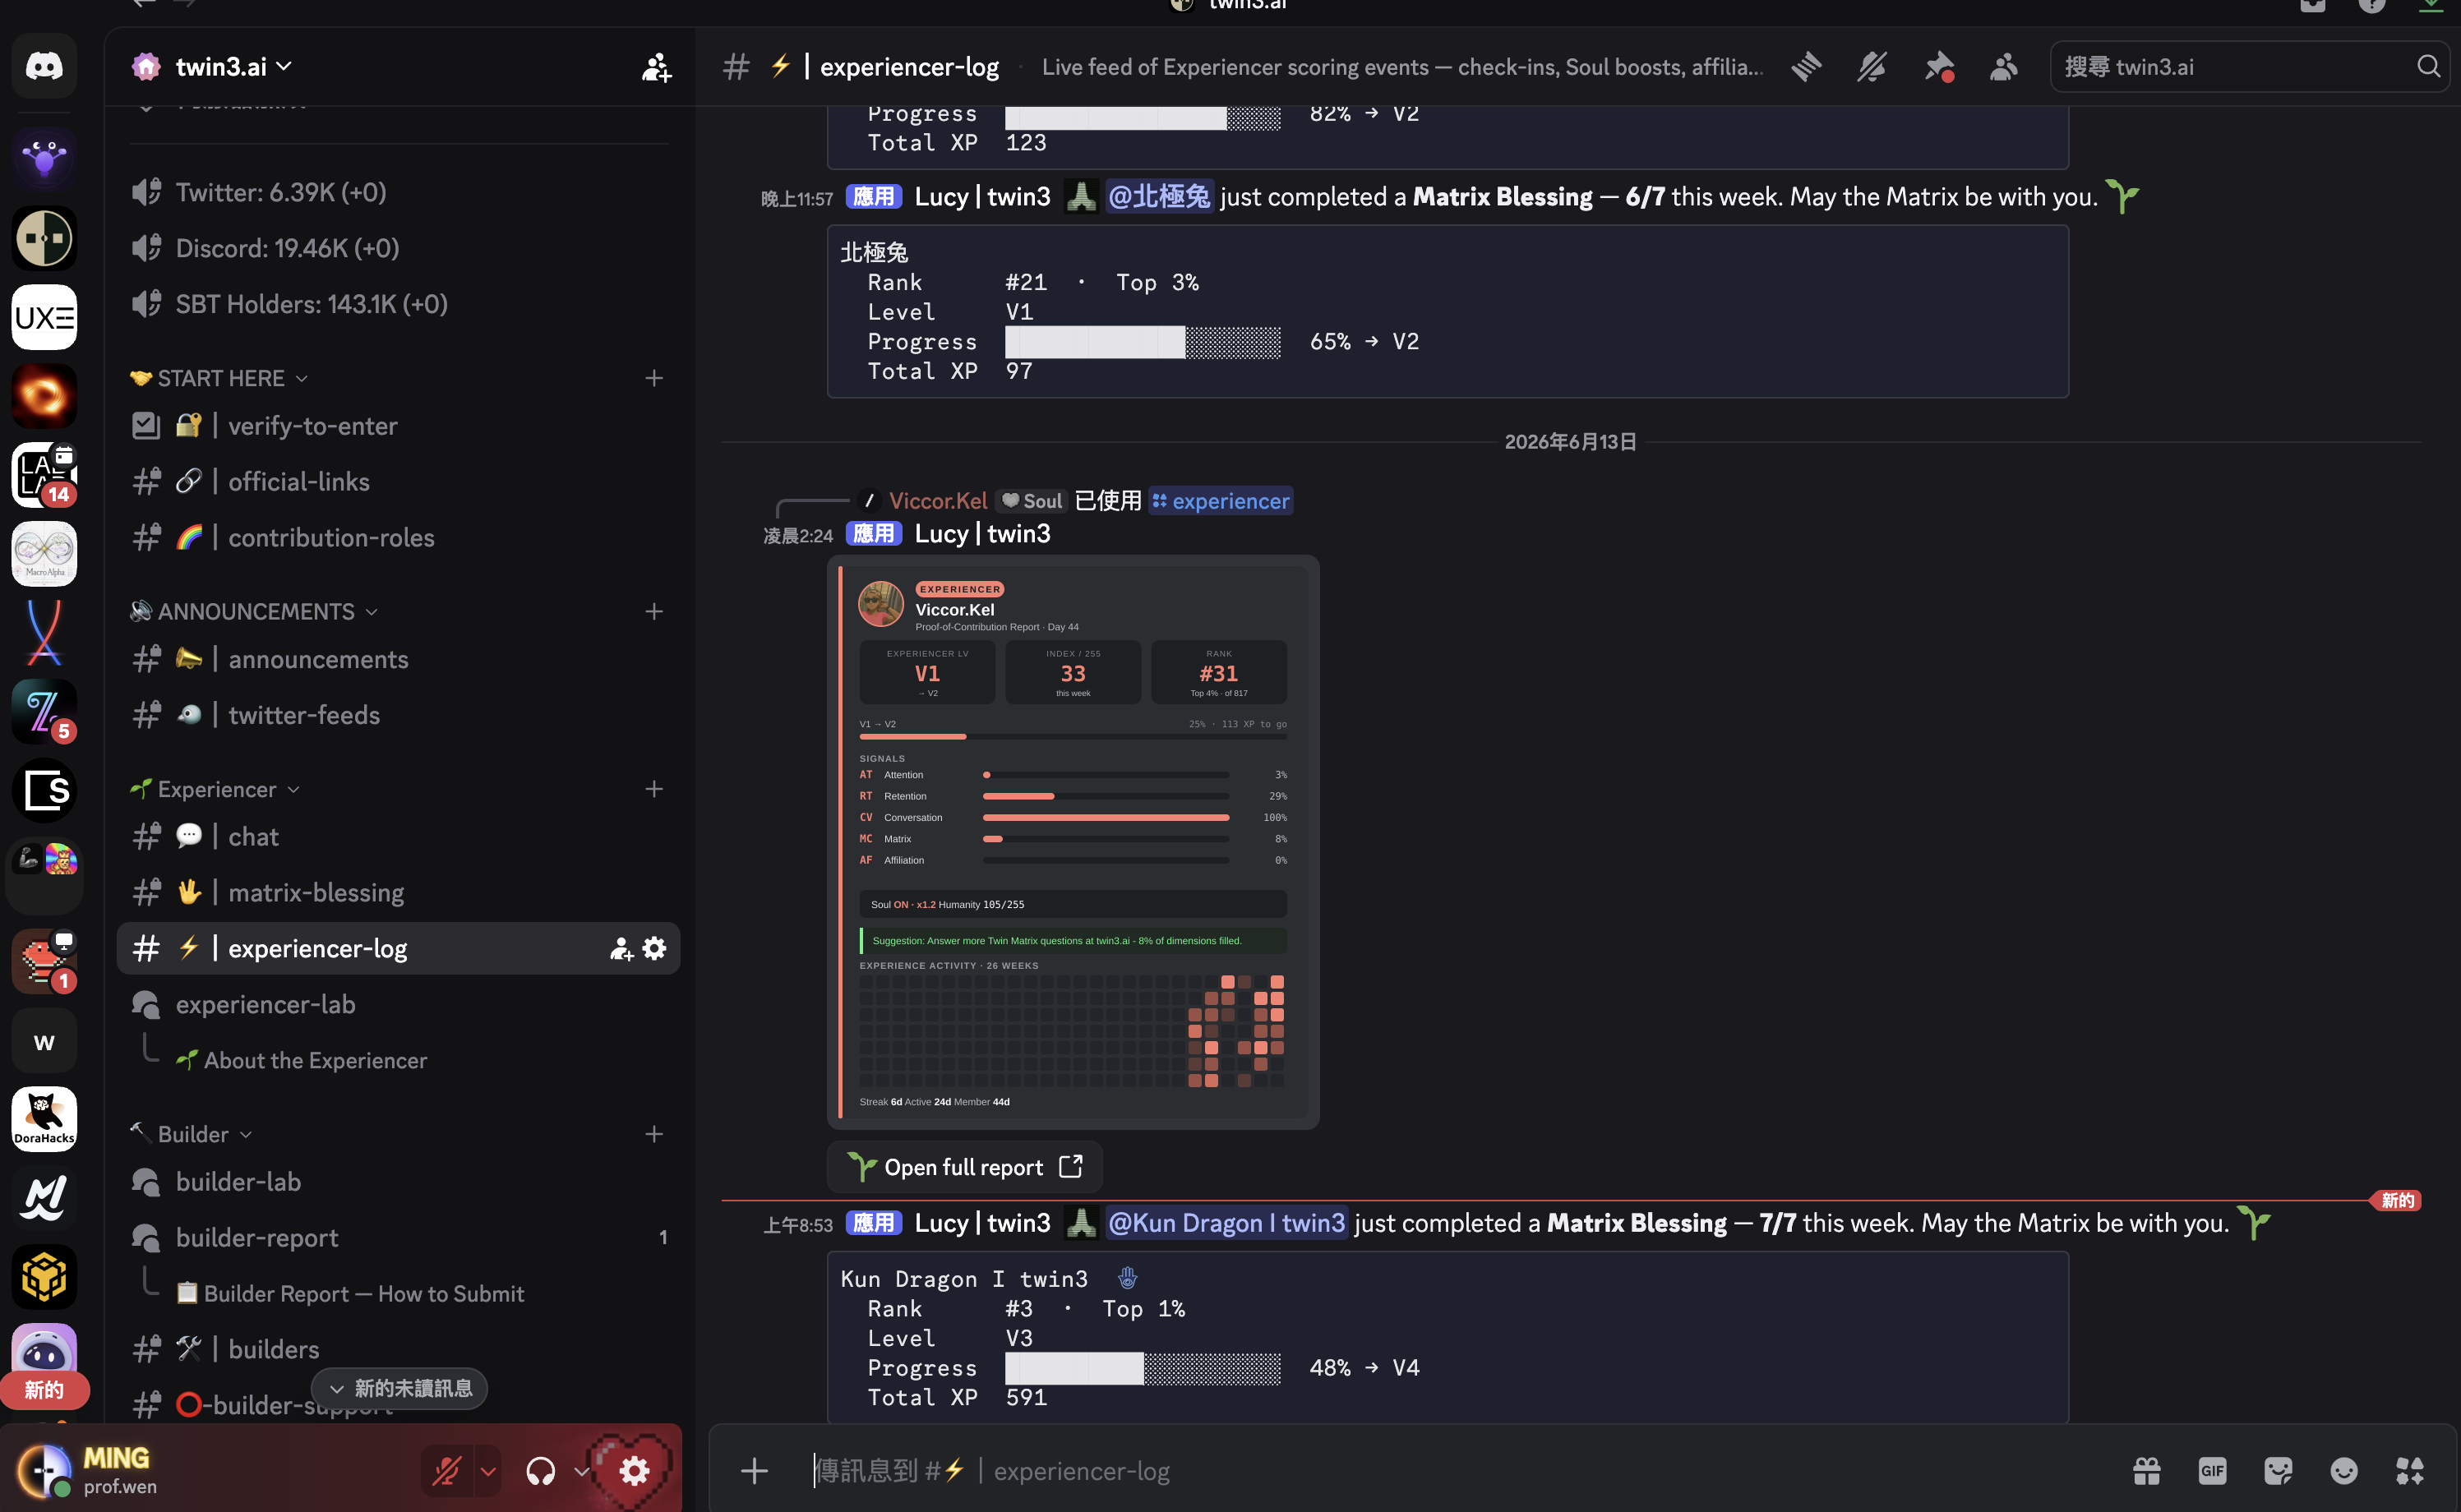The height and width of the screenshot is (1512, 2461).
Task: Open About the Experiencer thread
Action: click(315, 1060)
